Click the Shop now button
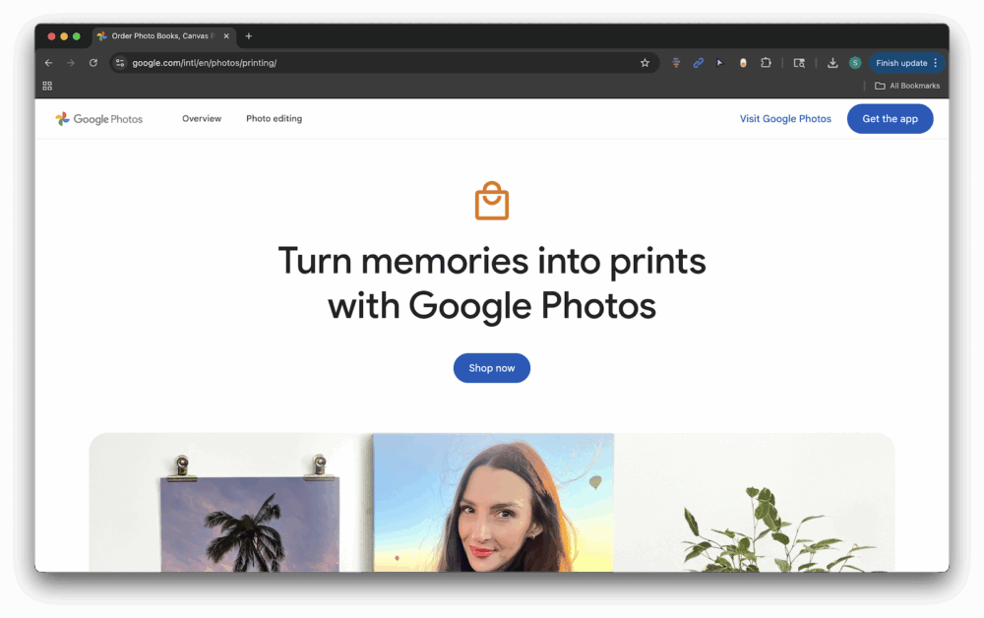Screen dimensions: 984x618 [491, 368]
